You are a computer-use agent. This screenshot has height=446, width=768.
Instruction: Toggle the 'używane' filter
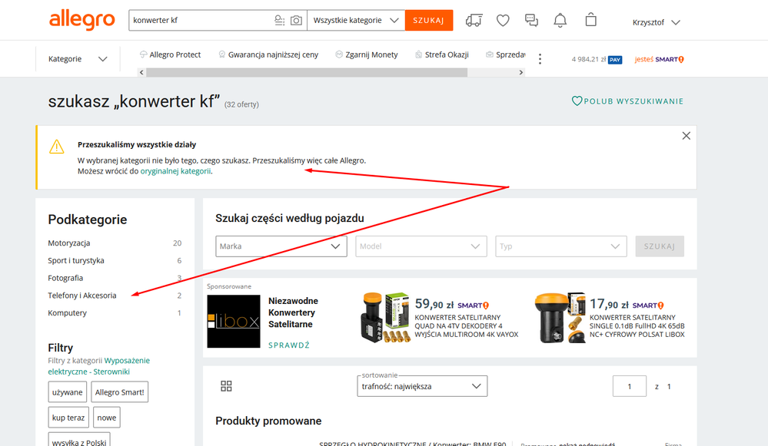(68, 392)
